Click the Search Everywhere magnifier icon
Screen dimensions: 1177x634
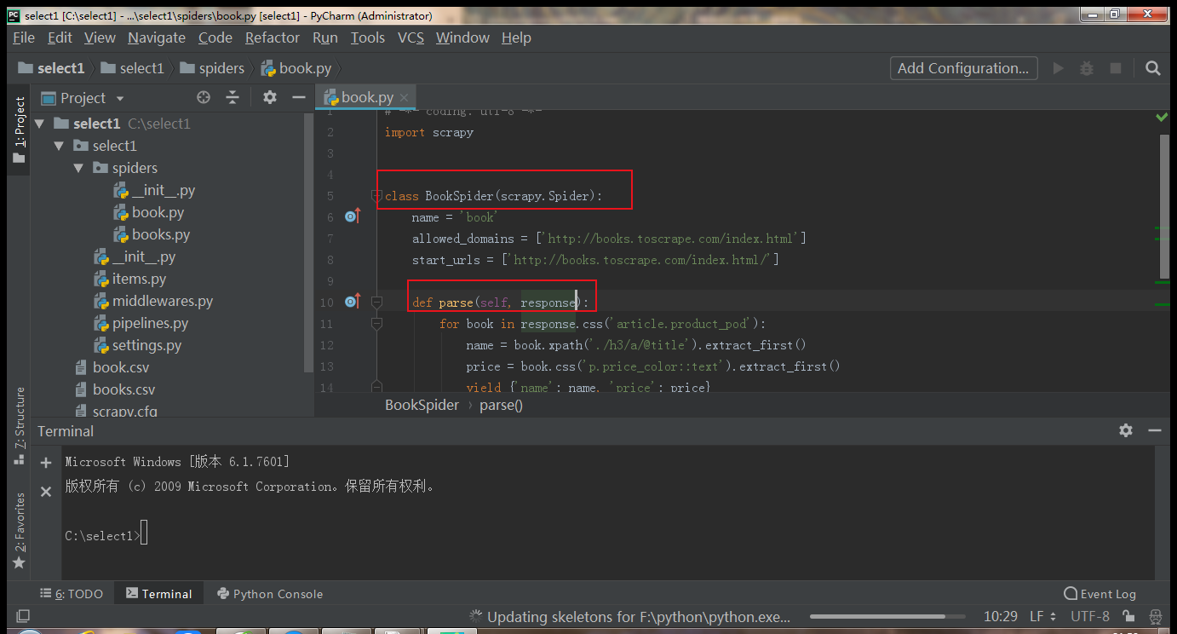point(1152,68)
